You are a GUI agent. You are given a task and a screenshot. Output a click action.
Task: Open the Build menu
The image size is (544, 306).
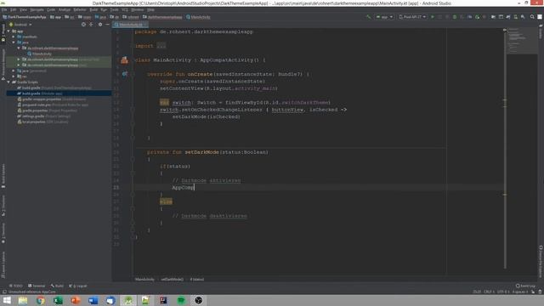tap(93, 9)
